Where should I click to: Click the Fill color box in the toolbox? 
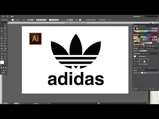coord(2,62)
